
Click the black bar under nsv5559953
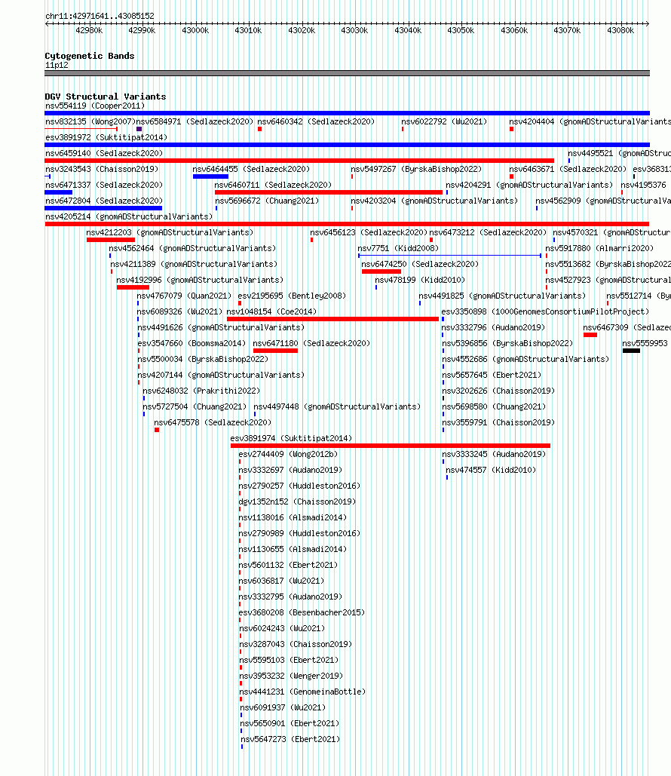(x=631, y=351)
